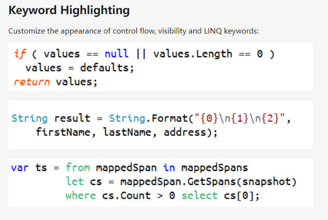Click the green 'let' LINQ keyword
This screenshot has width=328, height=220.
(75, 181)
